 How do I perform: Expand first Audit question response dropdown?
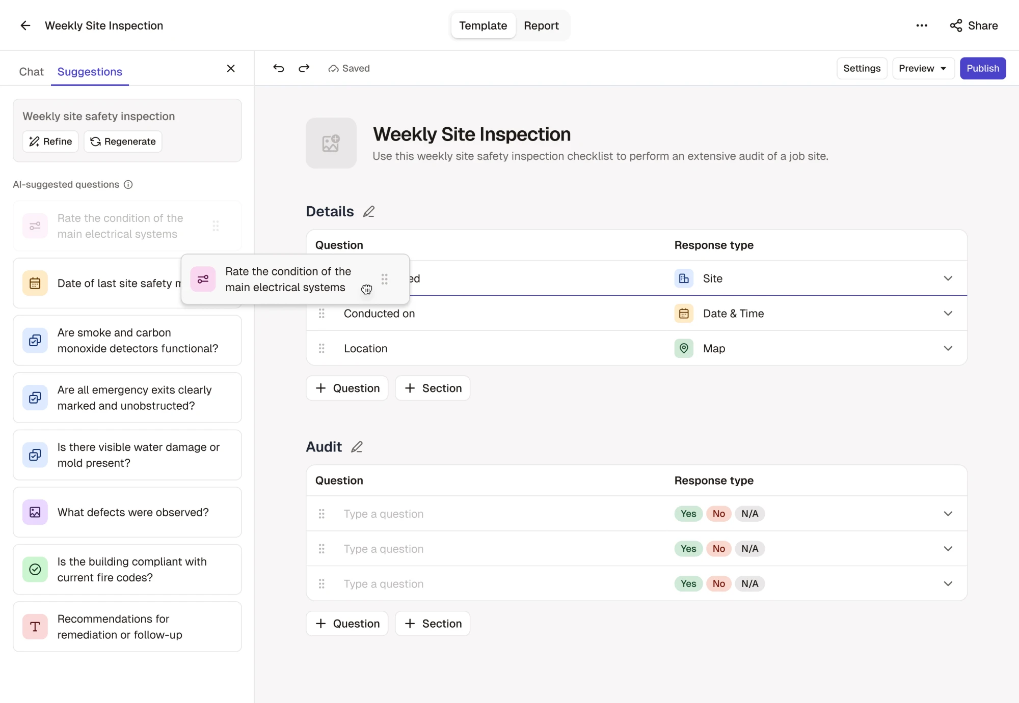948,514
